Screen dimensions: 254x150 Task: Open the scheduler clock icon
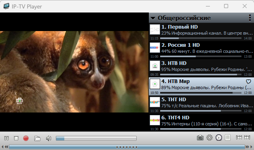[x=218, y=137]
